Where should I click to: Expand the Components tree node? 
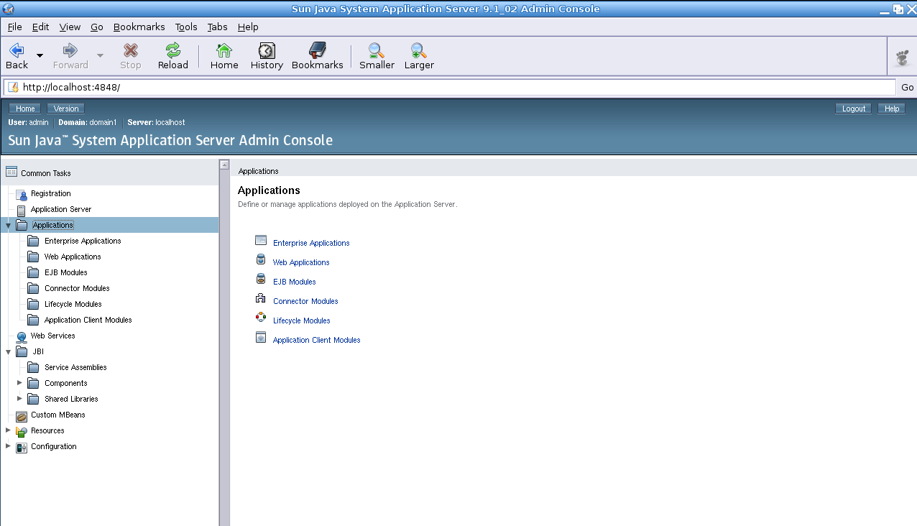coord(19,382)
